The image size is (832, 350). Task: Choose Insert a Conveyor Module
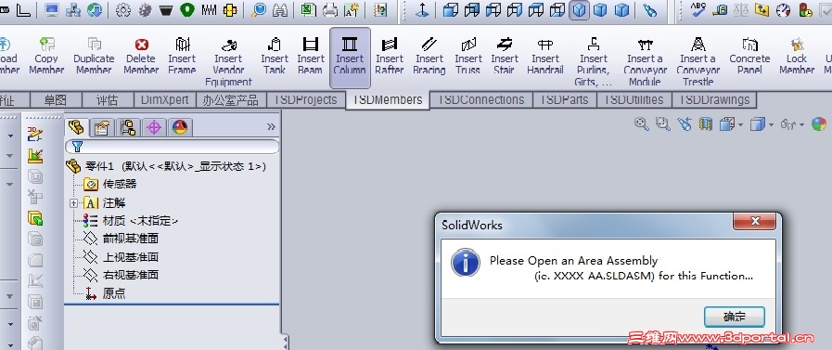[645, 61]
